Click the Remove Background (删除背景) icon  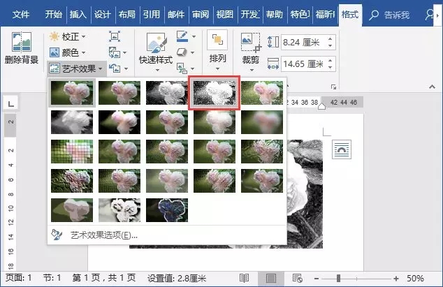tap(22, 42)
